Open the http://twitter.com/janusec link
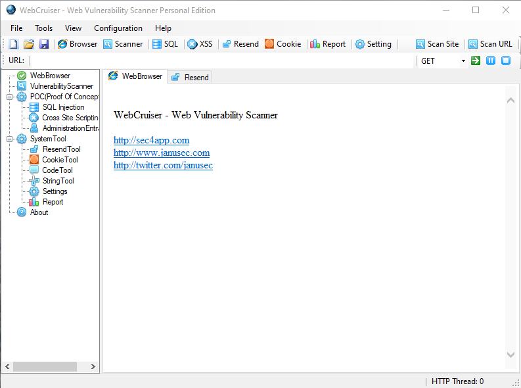Screen dimensions: 521x388 coord(163,166)
